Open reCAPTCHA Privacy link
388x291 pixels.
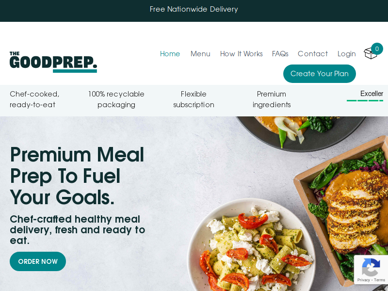pyautogui.click(x=363, y=280)
